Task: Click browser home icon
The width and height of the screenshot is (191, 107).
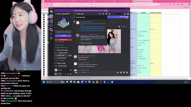Action: point(51,4)
